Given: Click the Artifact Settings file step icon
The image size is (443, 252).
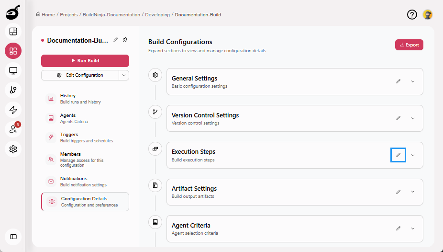Looking at the screenshot, I should pyautogui.click(x=155, y=185).
